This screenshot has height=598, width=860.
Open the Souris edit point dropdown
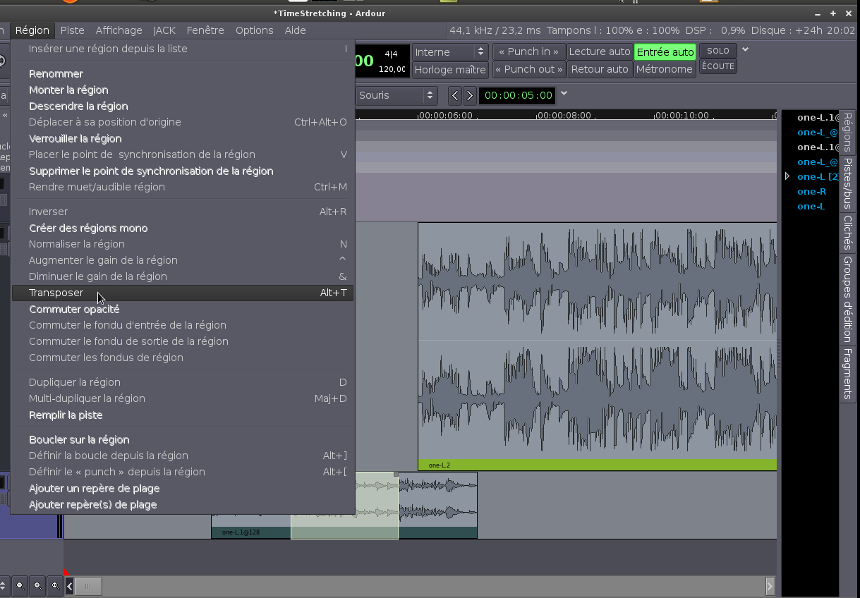point(396,95)
